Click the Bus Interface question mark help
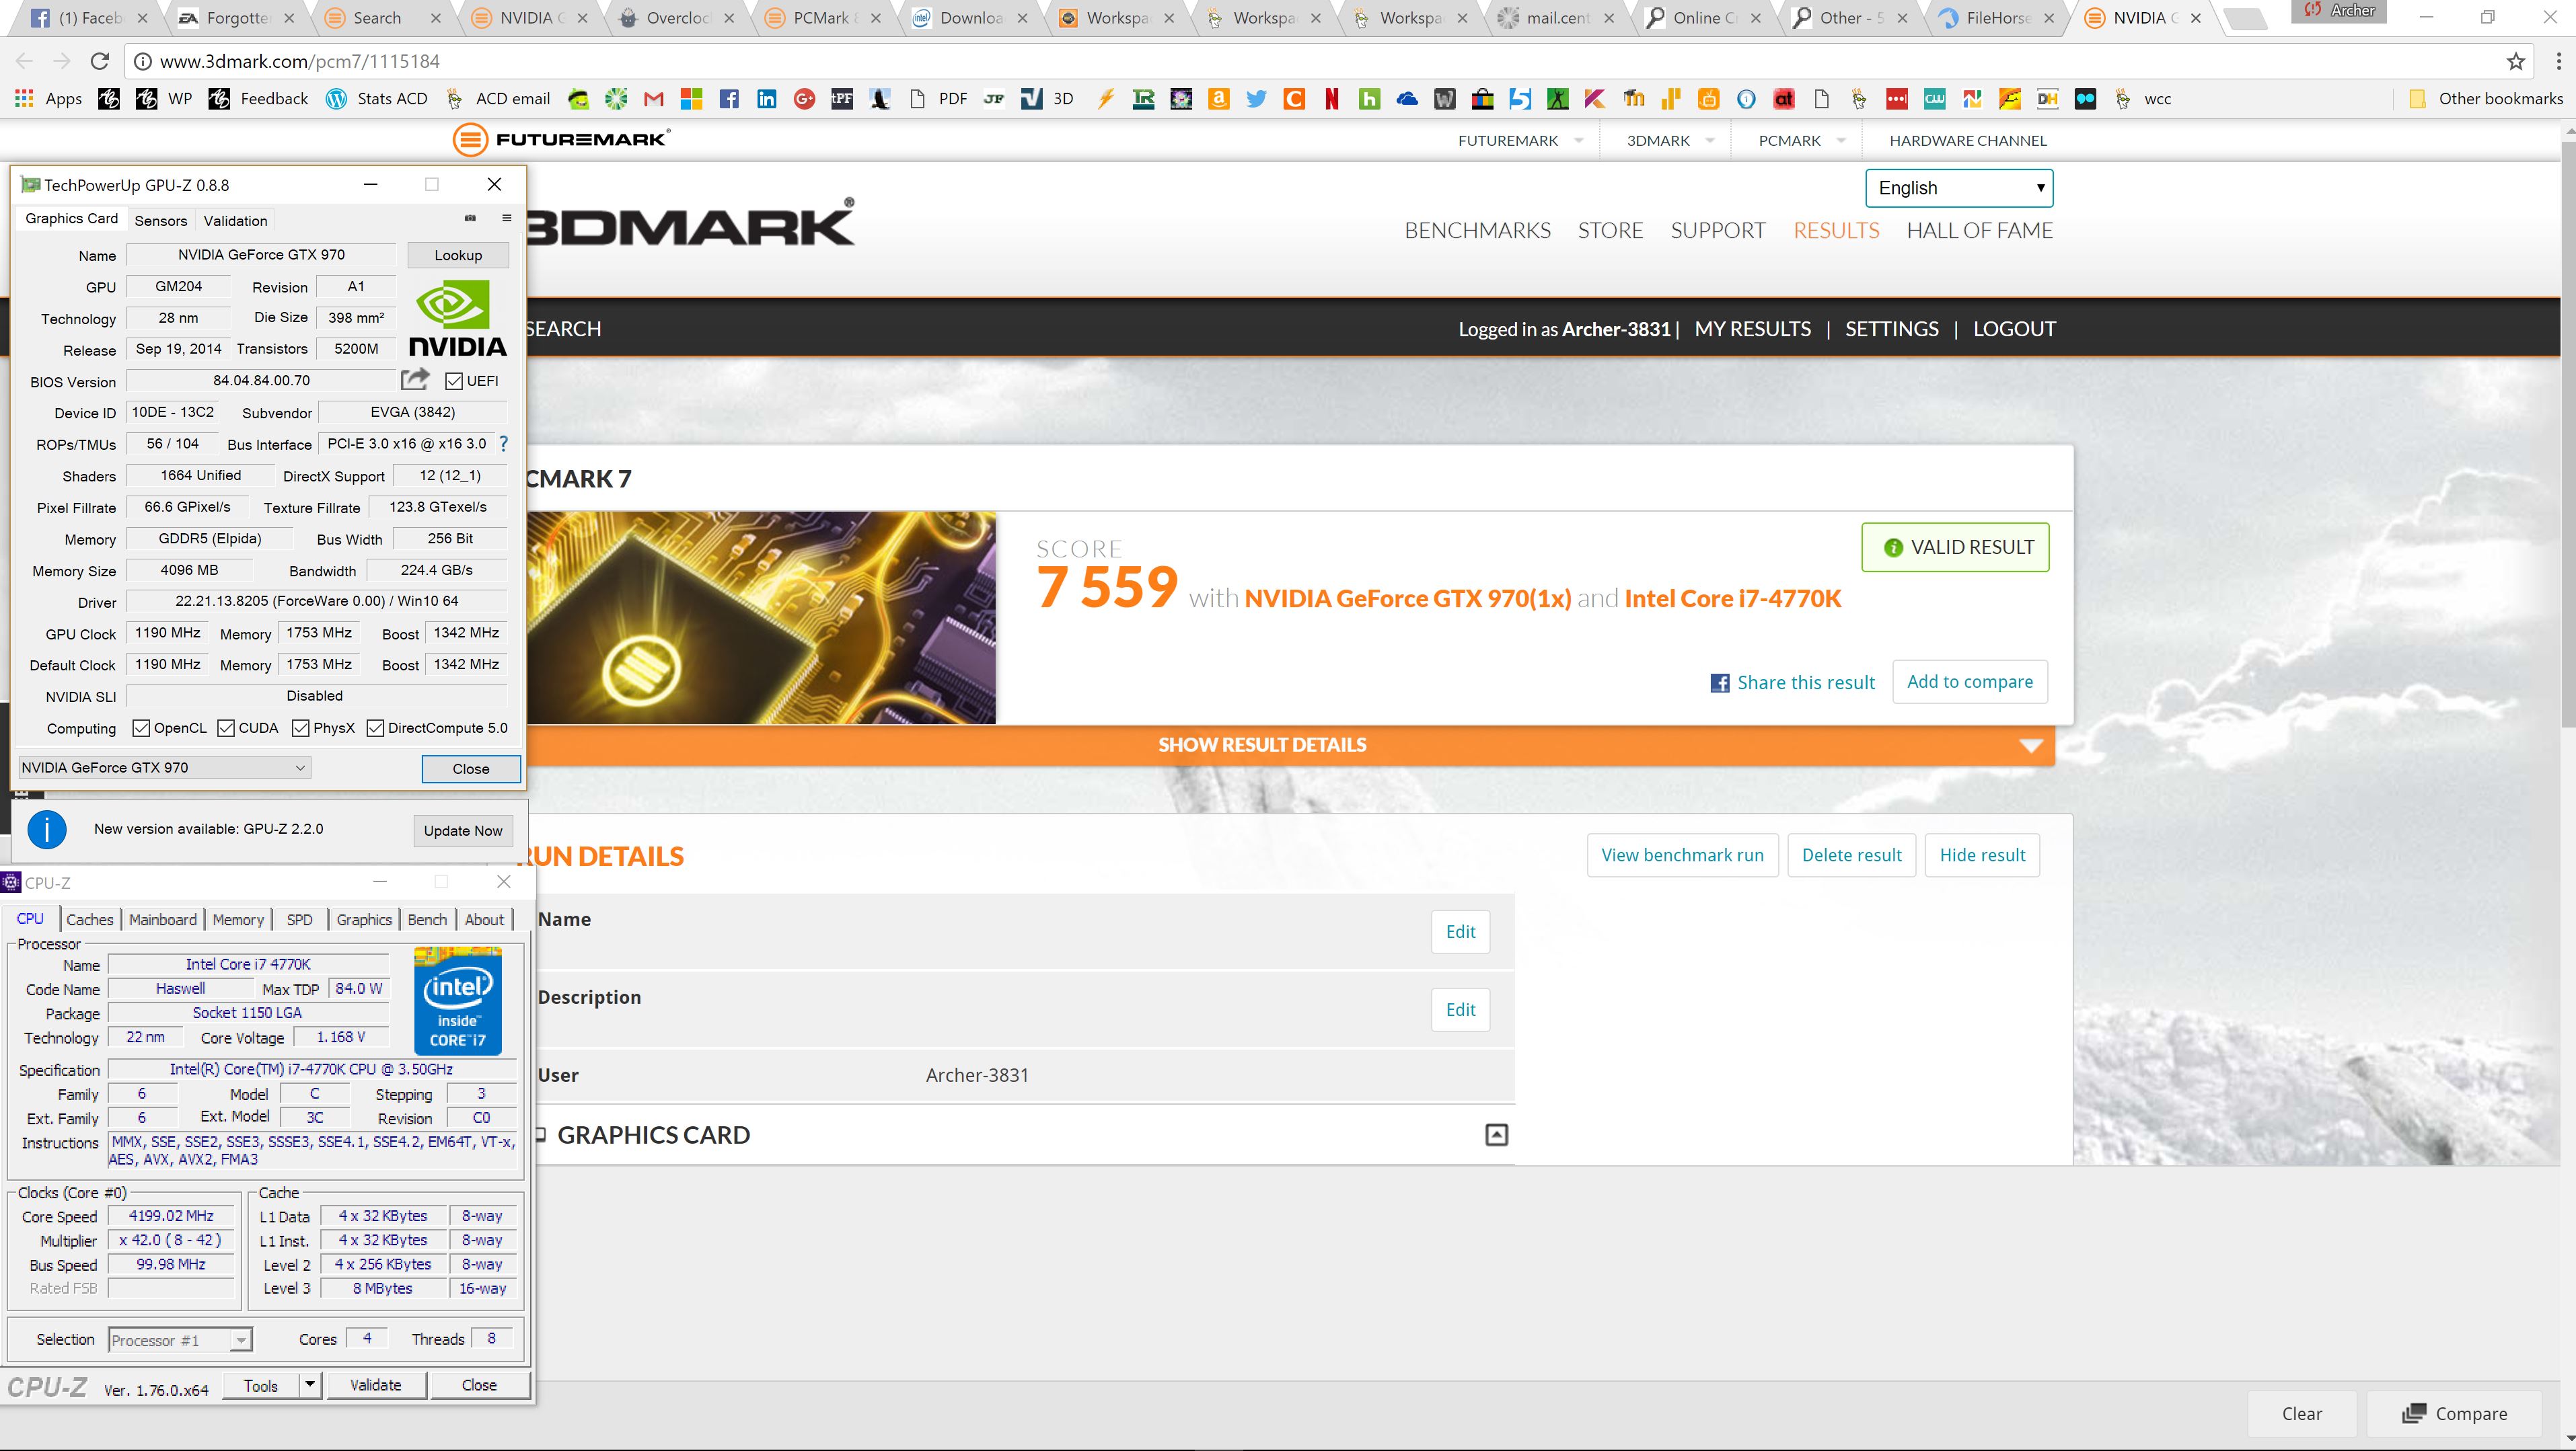 coord(503,444)
